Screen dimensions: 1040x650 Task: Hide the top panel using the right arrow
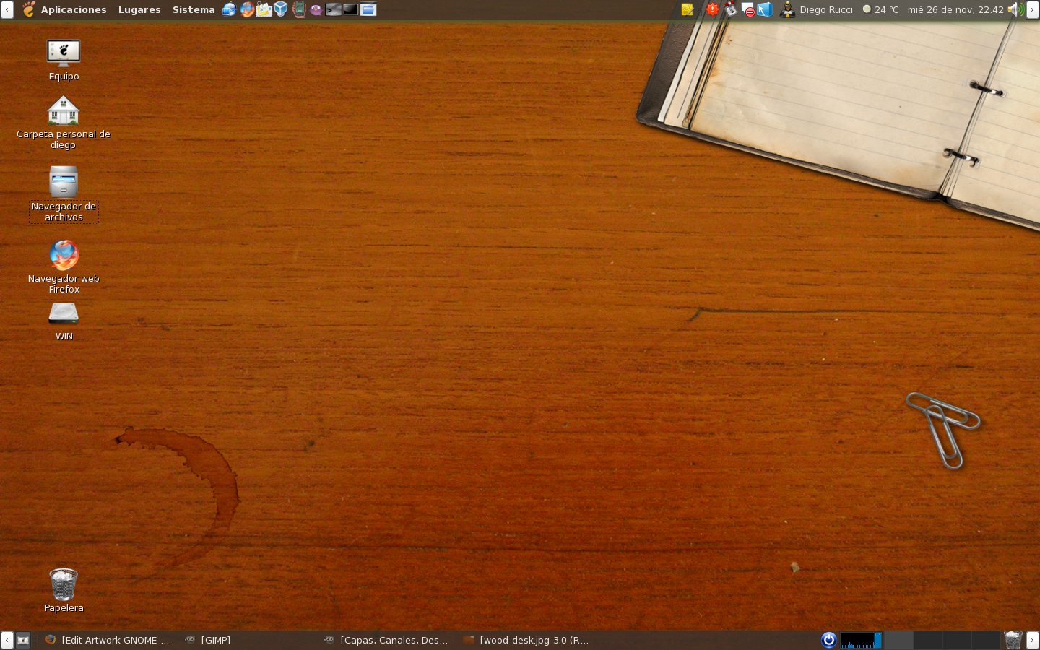[x=1033, y=9]
